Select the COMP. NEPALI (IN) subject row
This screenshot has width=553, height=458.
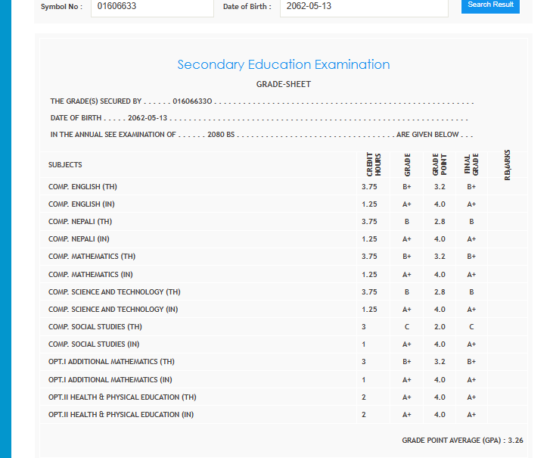pyautogui.click(x=79, y=239)
